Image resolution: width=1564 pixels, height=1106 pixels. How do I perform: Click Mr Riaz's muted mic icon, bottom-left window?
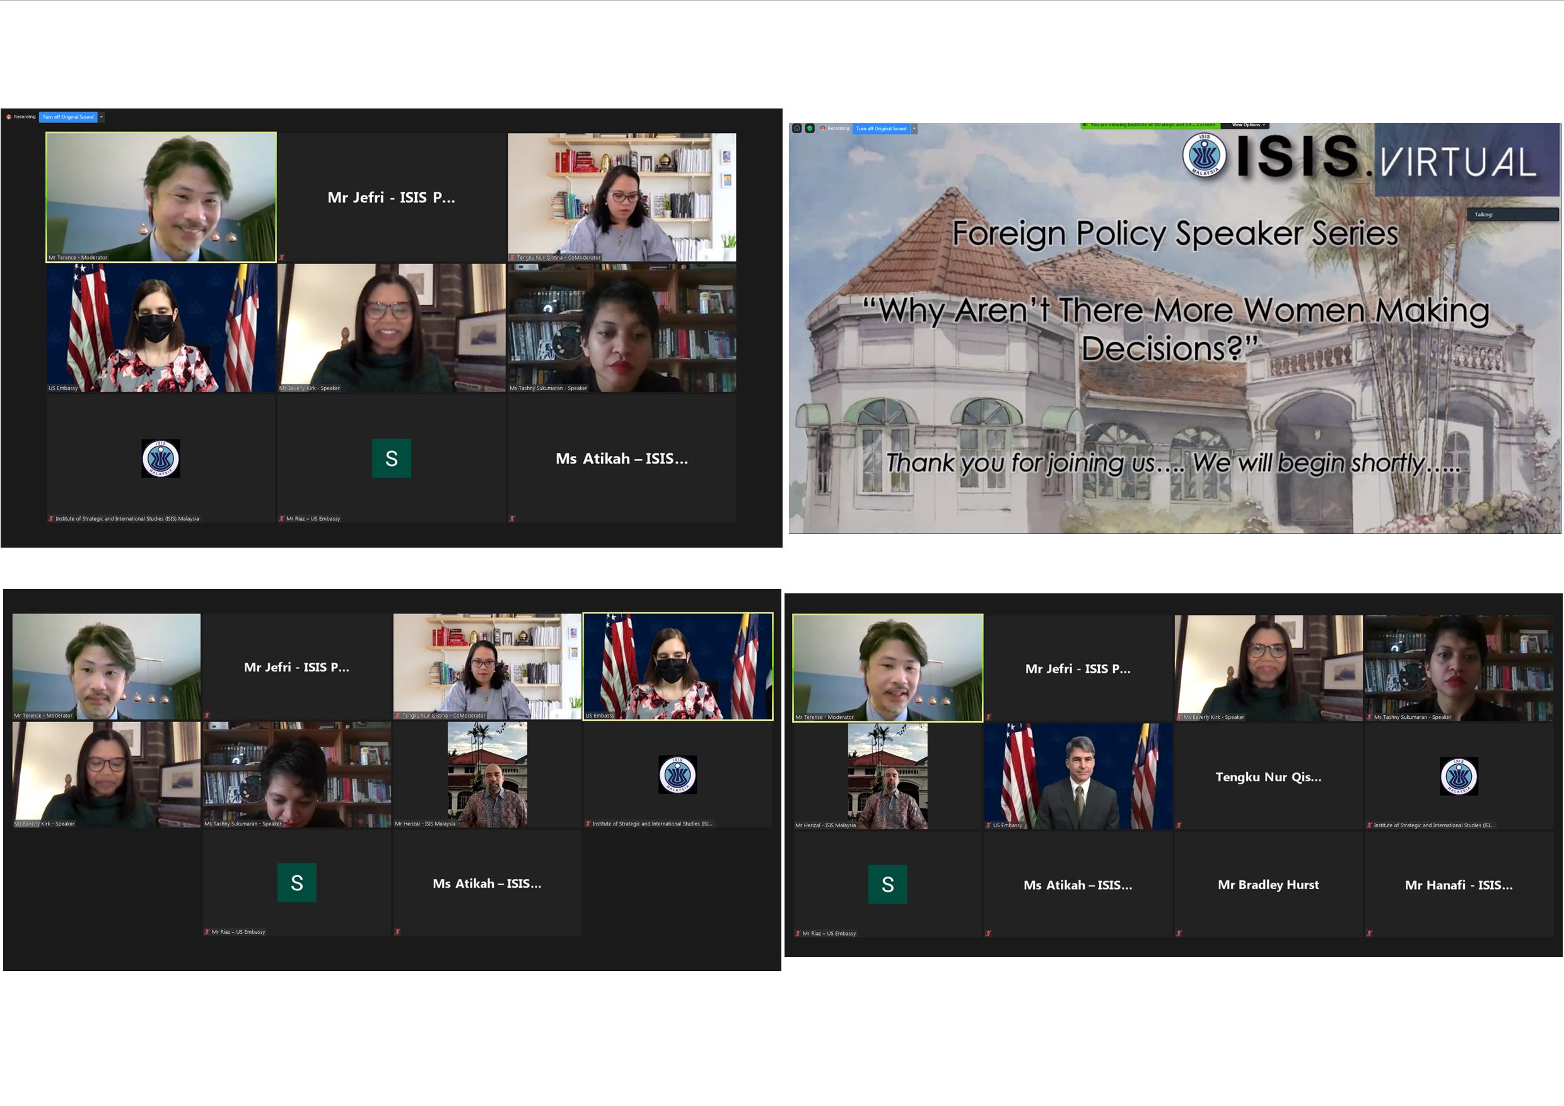pos(207,932)
